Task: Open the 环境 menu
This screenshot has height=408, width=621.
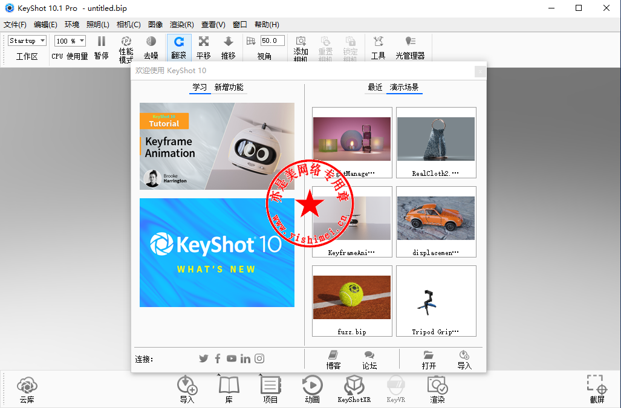Action: [72, 25]
